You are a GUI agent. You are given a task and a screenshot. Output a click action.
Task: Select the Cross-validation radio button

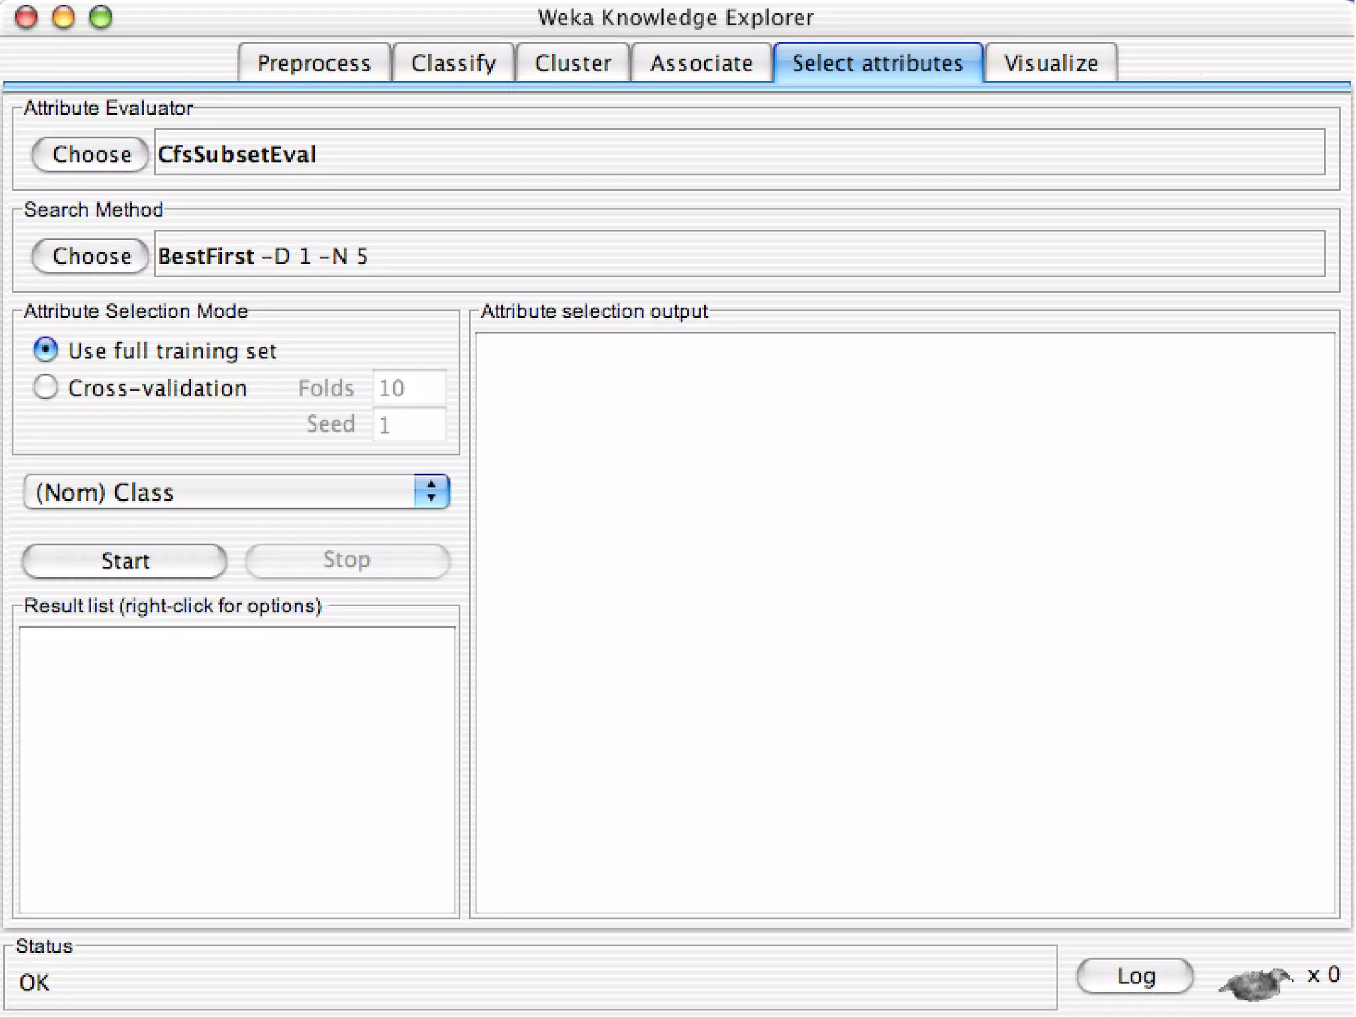pos(46,387)
